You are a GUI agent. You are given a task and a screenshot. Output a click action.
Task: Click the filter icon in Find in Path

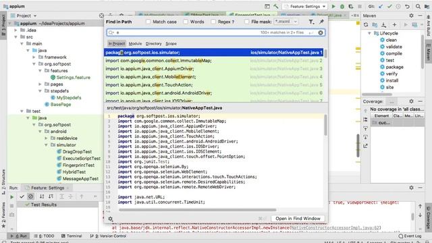click(311, 22)
